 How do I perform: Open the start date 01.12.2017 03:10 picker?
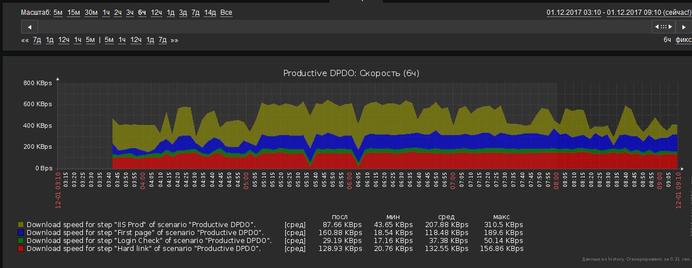click(574, 12)
